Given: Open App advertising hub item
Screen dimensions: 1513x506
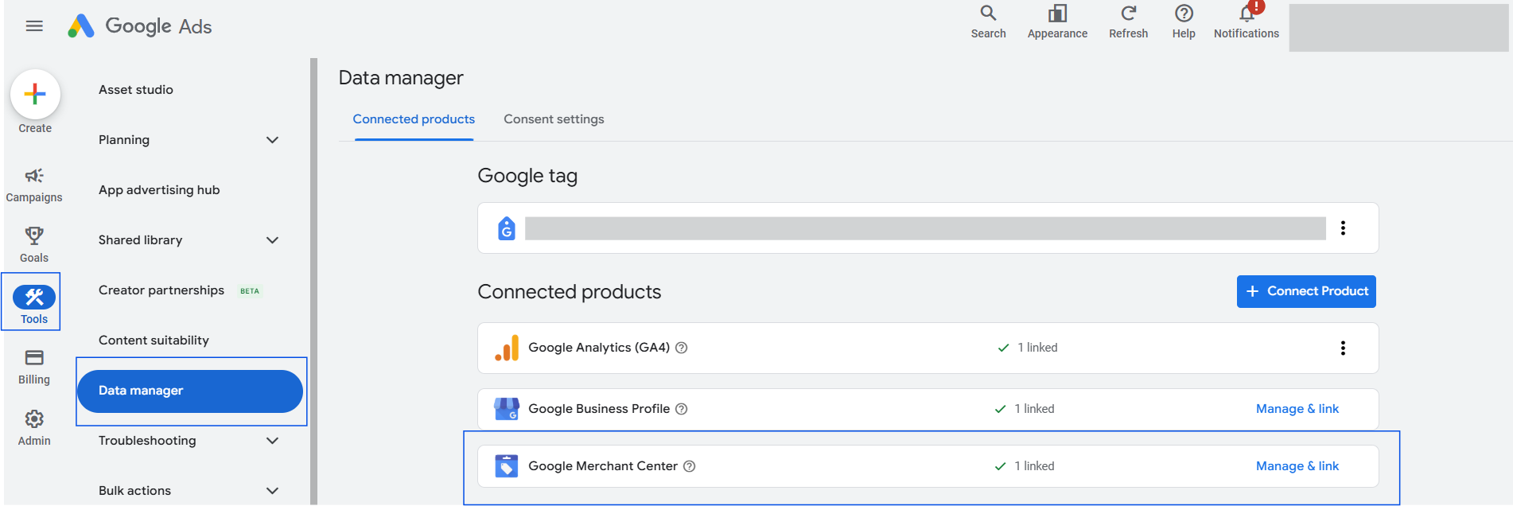Looking at the screenshot, I should [x=159, y=190].
